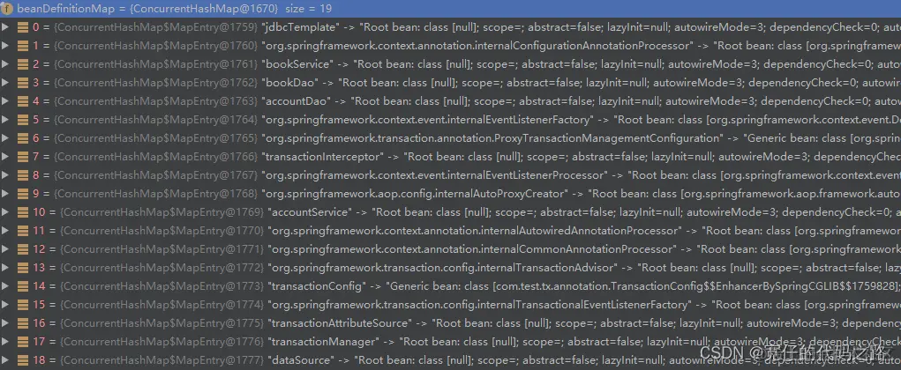Click the entry icon of row 13 internalTransactionAdvisor

point(23,268)
